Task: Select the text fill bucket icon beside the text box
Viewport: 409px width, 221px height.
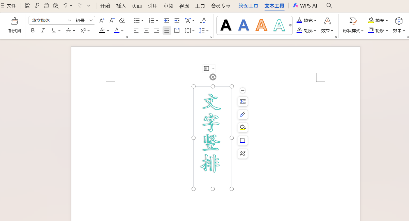Action: pyautogui.click(x=243, y=127)
